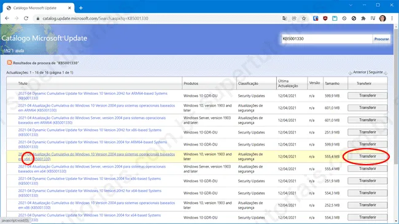Screen dimensions: 399x224
Task: Open the Chrome three-dot menu
Action: click(392, 18)
